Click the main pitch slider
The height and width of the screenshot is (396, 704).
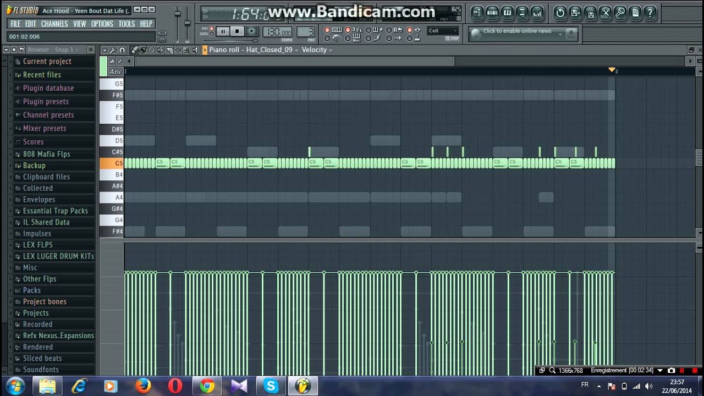coord(187,23)
